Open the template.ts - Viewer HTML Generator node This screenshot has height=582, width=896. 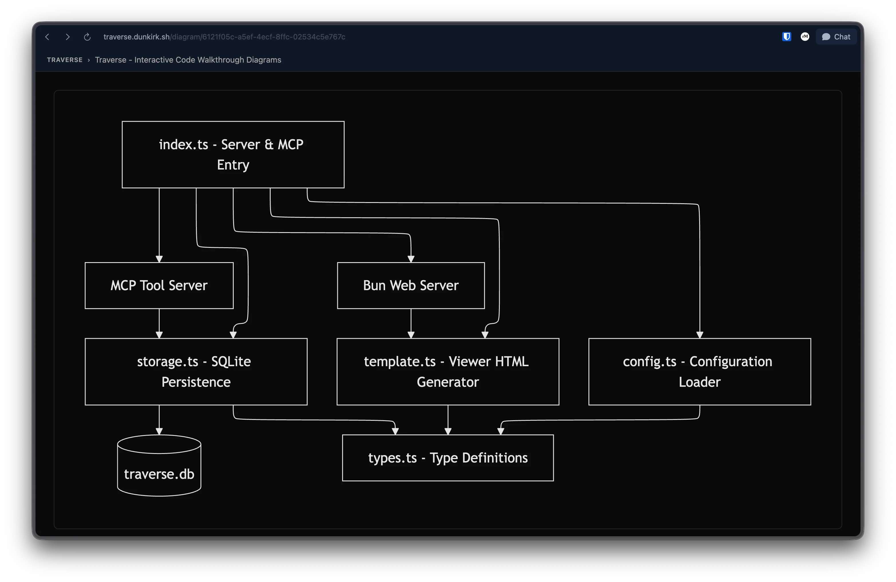[x=447, y=372]
